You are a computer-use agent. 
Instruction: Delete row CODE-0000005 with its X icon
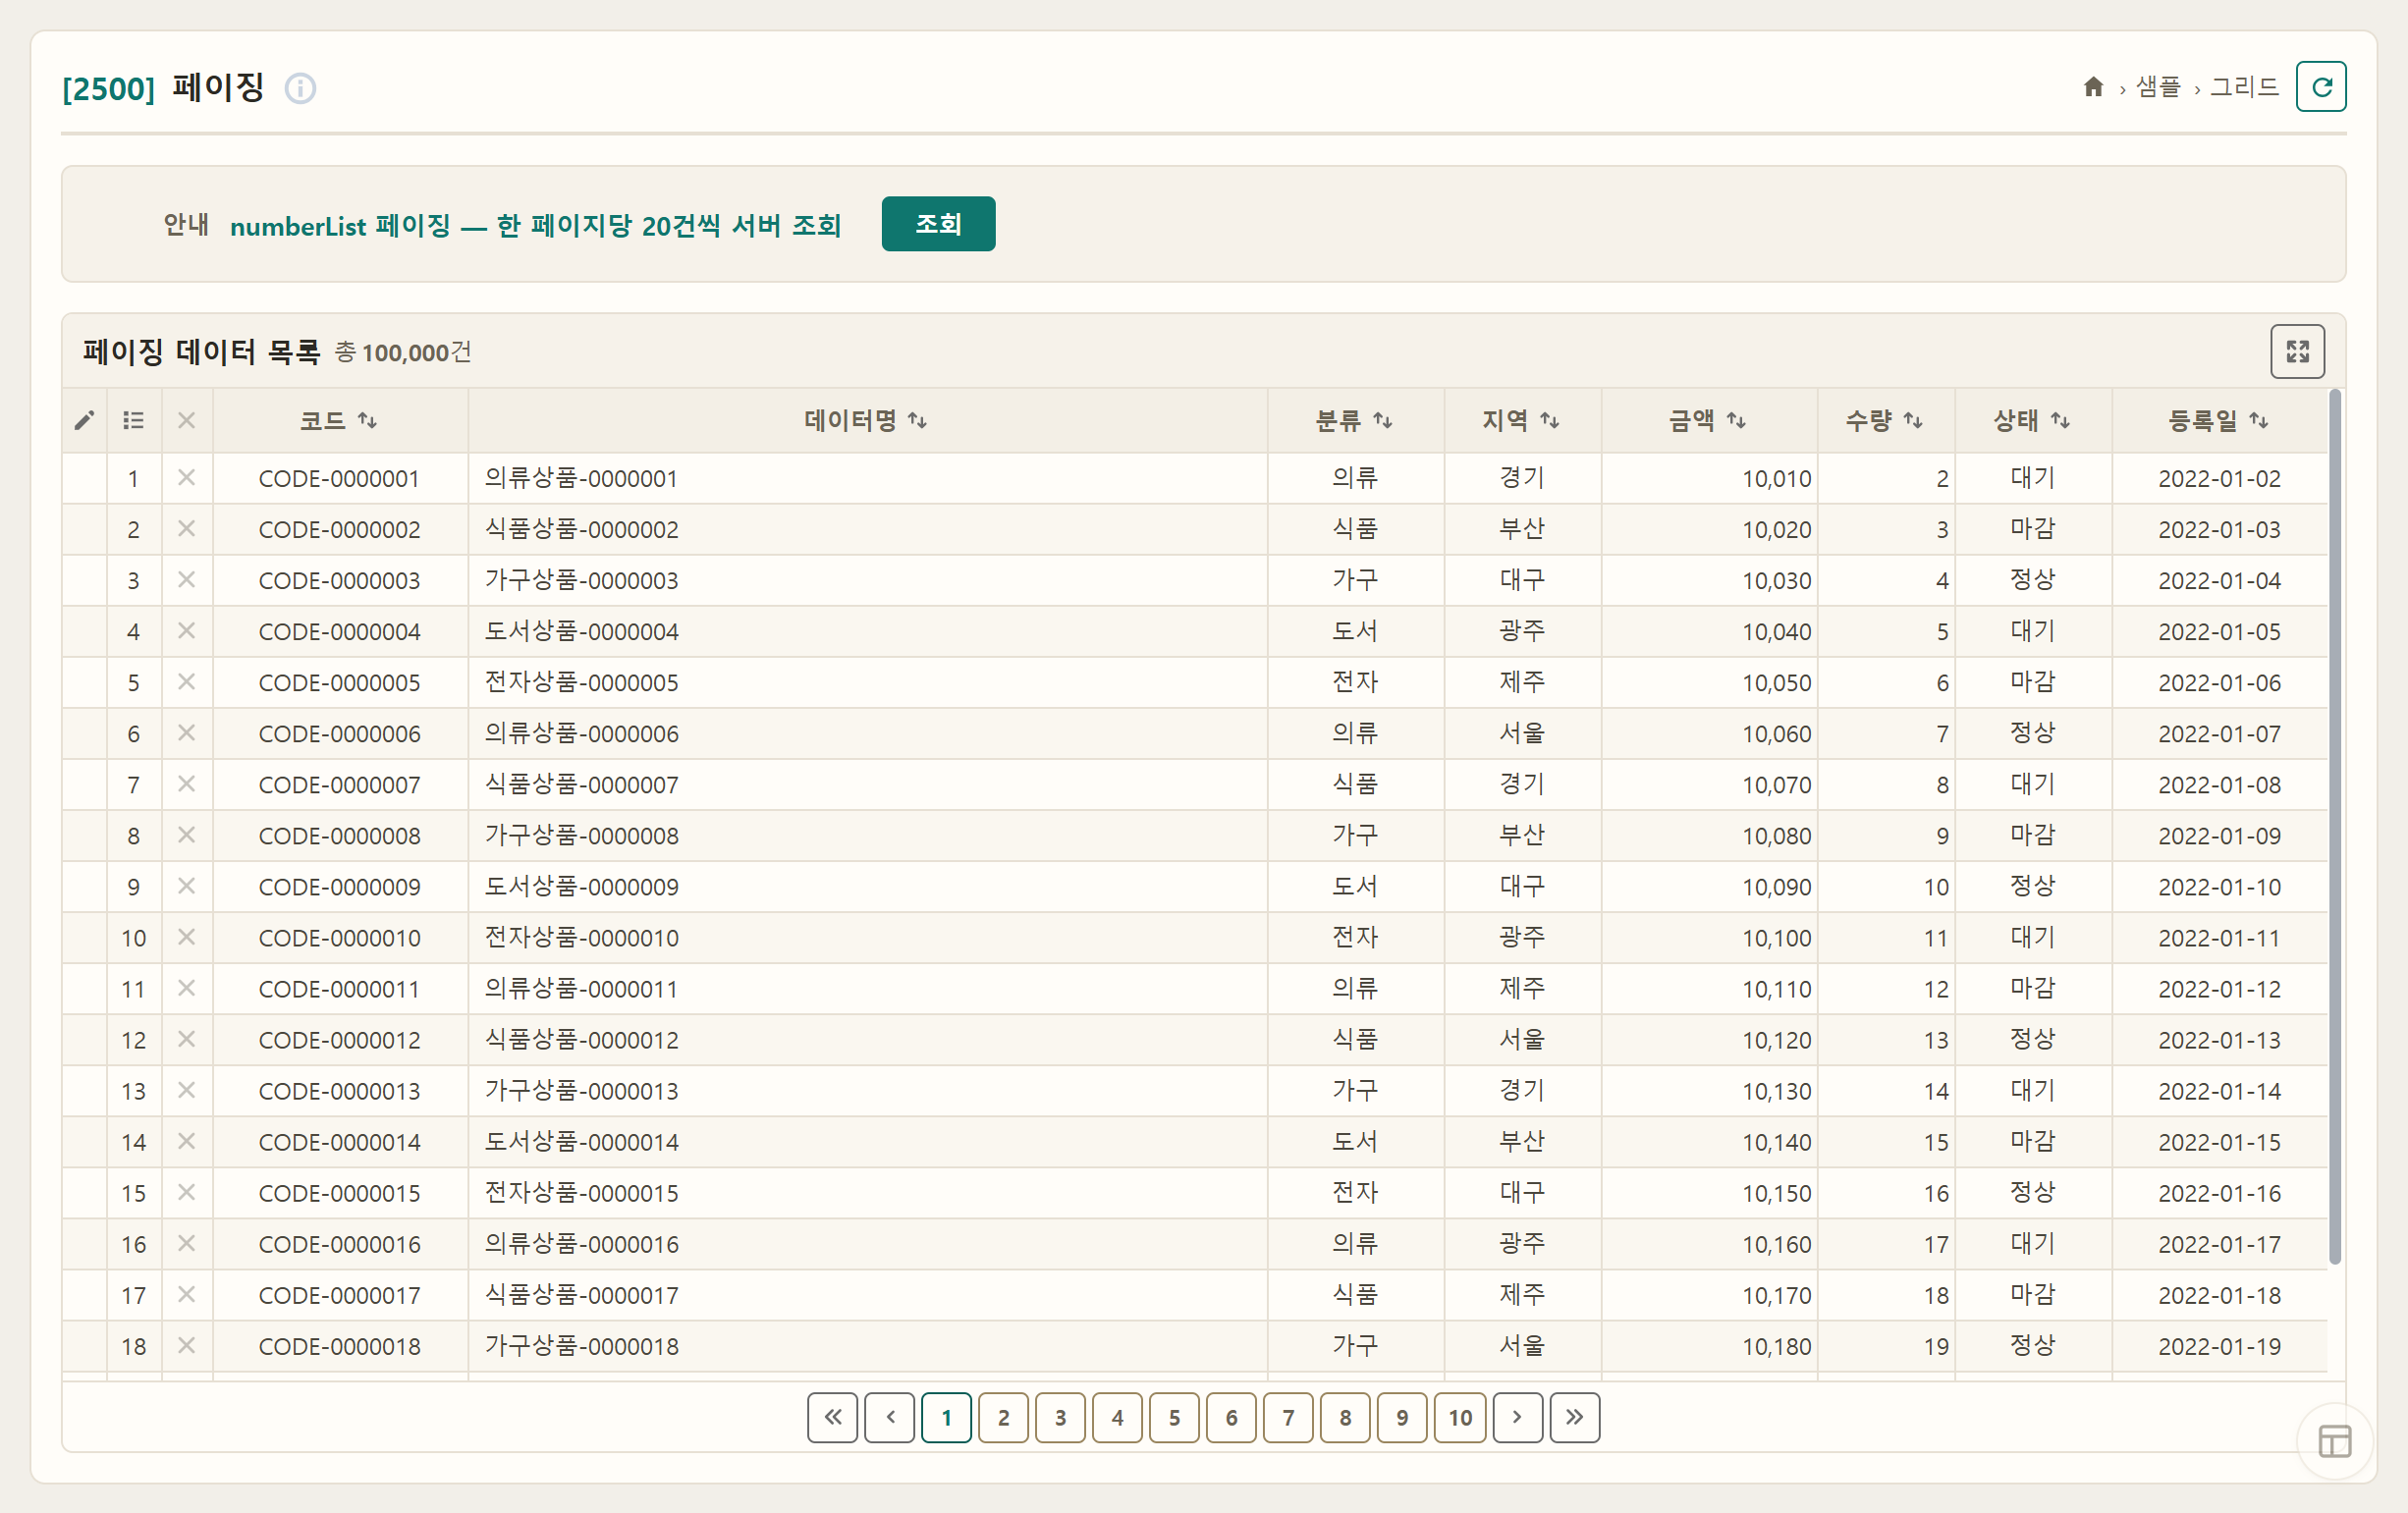point(186,682)
